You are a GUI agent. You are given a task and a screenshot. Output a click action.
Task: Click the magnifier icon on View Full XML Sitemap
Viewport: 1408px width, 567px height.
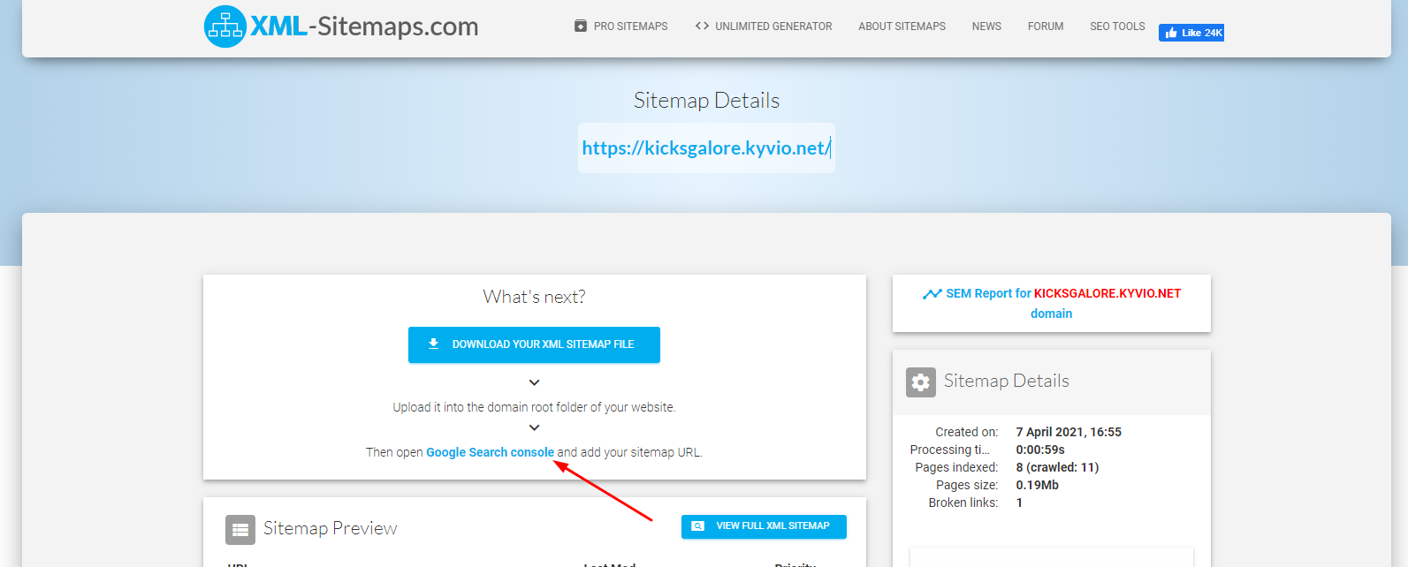click(x=697, y=526)
